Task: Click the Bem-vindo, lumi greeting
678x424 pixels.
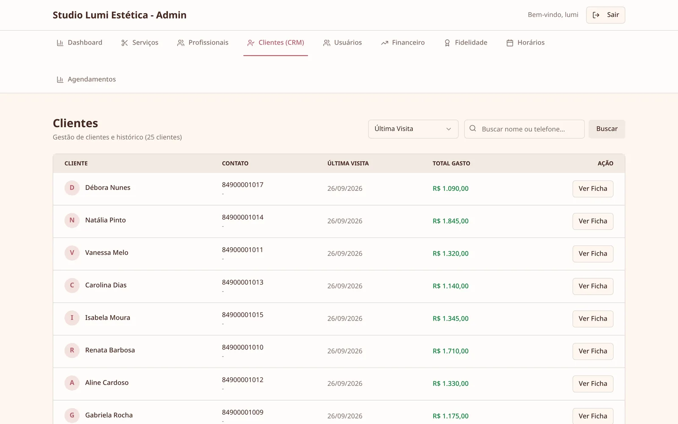Action: [553, 15]
